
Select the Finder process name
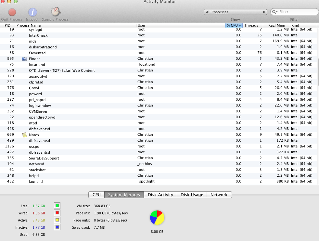click(34, 59)
